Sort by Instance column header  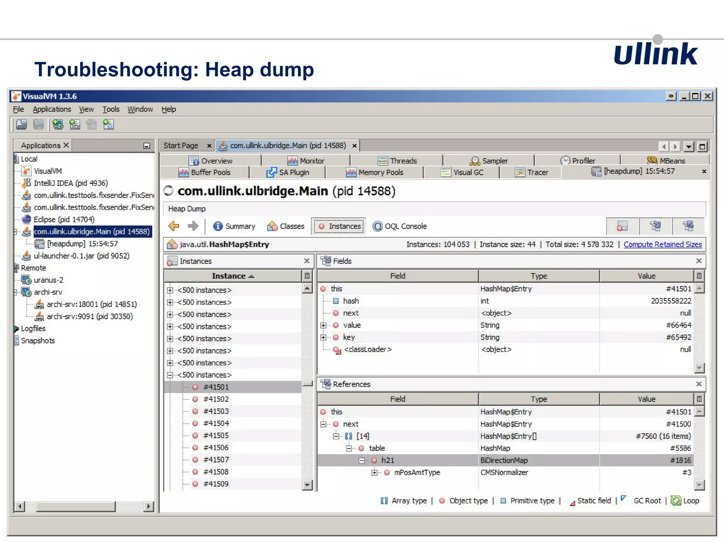233,276
